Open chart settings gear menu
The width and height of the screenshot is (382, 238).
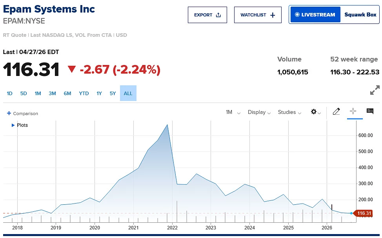click(314, 112)
